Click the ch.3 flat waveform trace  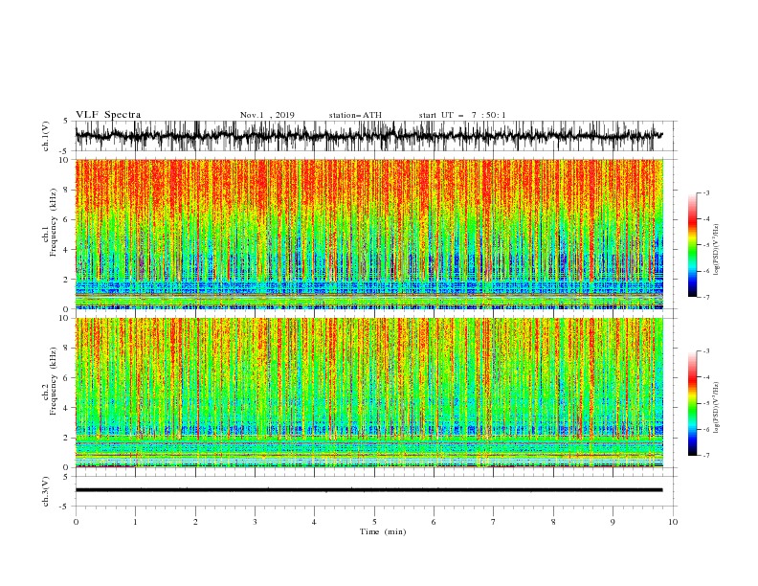(368, 490)
